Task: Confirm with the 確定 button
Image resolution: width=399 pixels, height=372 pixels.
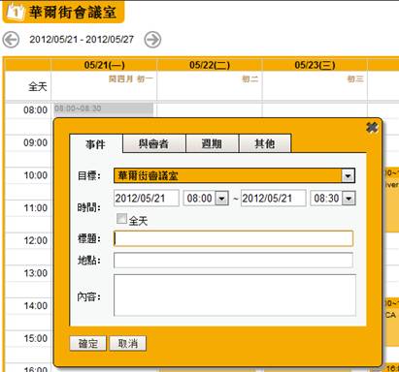Action: [x=88, y=343]
